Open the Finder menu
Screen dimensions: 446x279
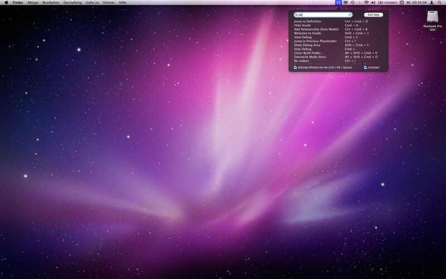click(18, 3)
